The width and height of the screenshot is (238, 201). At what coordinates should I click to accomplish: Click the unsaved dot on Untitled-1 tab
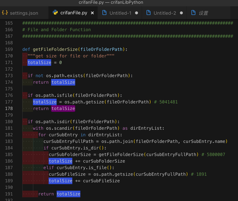[x=137, y=13]
